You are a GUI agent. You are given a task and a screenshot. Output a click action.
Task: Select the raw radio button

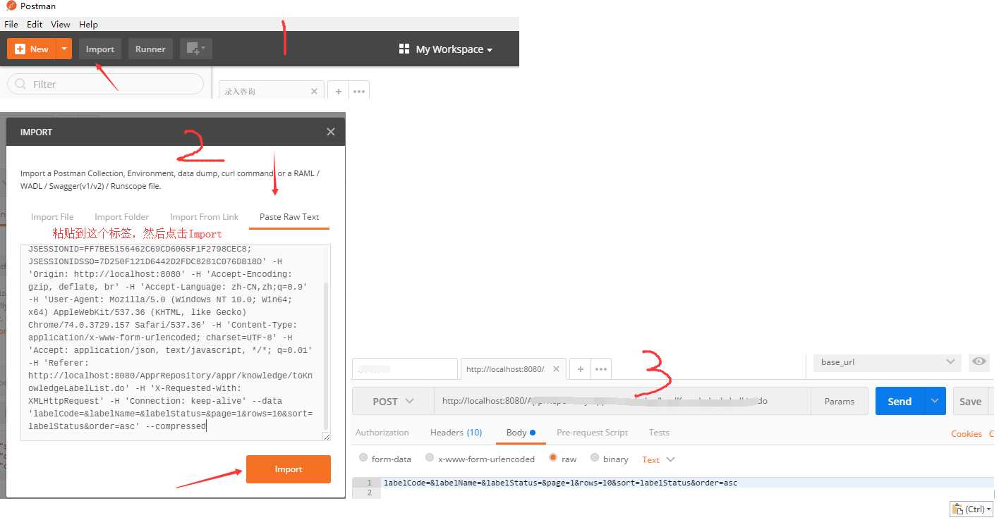point(553,458)
